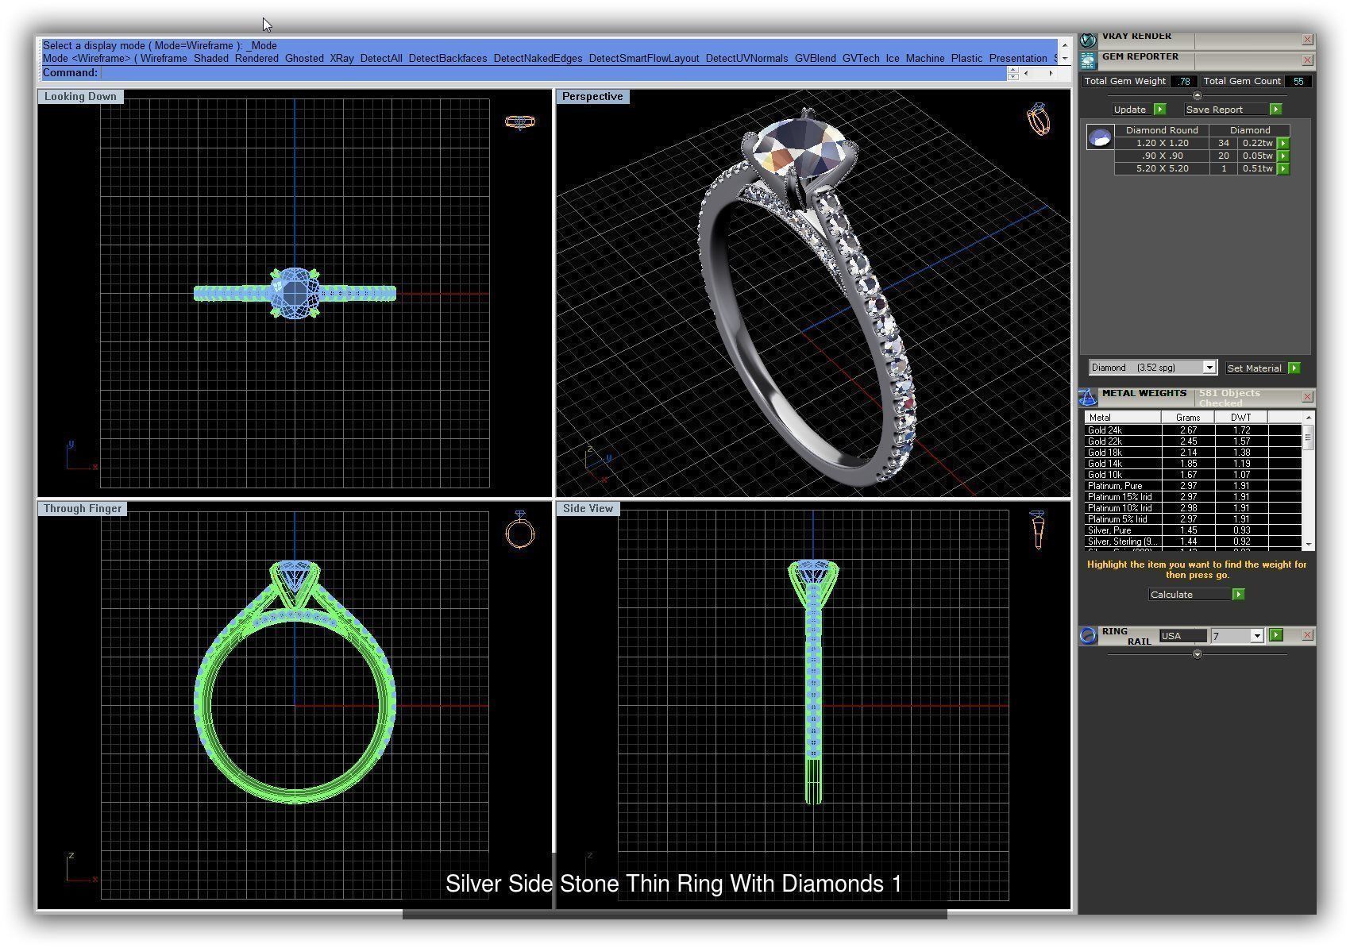Viewport: 1350px width, 948px height.
Task: Click green arrow on .90 X .90 row
Action: (x=1283, y=156)
